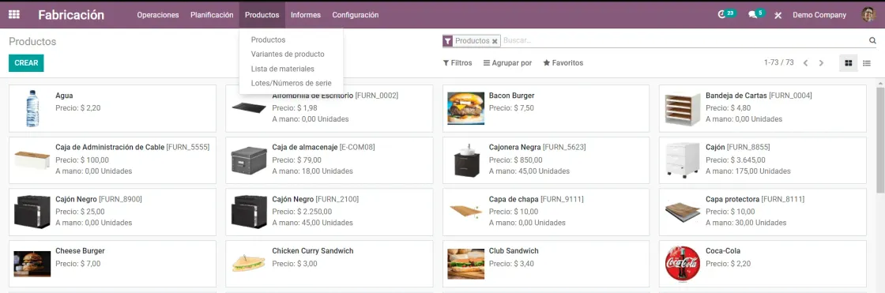Open the Coca-Cola logo image
This screenshot has width=885, height=293.
click(683, 264)
